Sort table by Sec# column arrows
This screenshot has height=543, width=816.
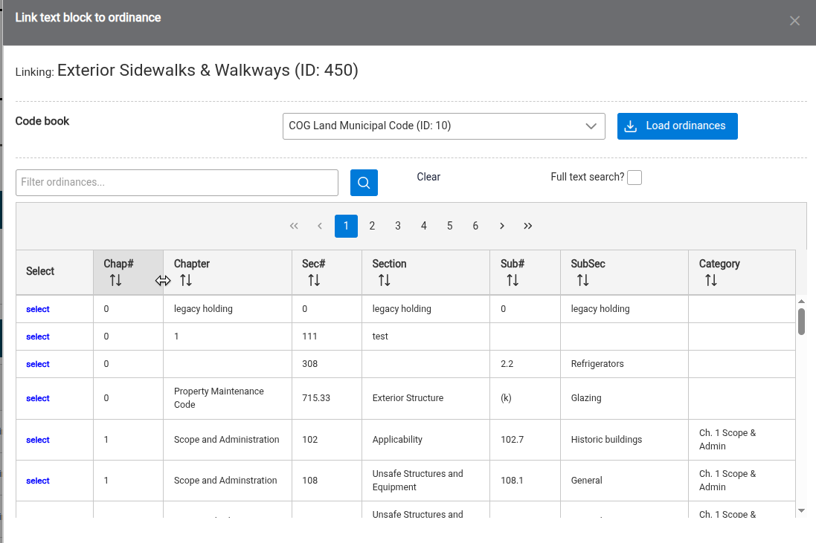pos(314,281)
